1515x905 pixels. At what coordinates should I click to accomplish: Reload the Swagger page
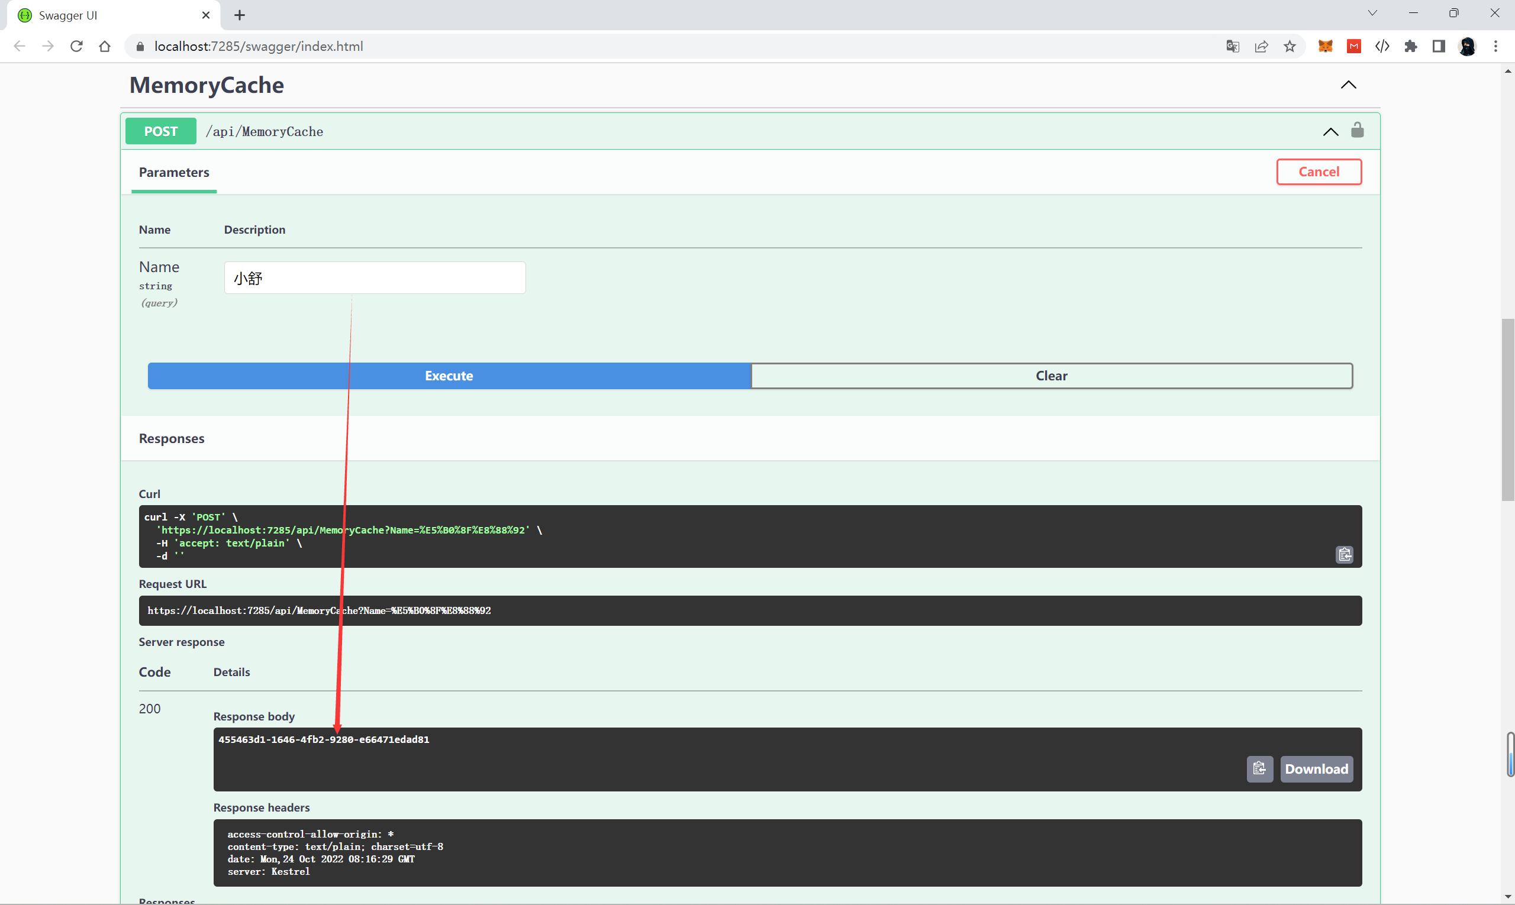pyautogui.click(x=76, y=46)
